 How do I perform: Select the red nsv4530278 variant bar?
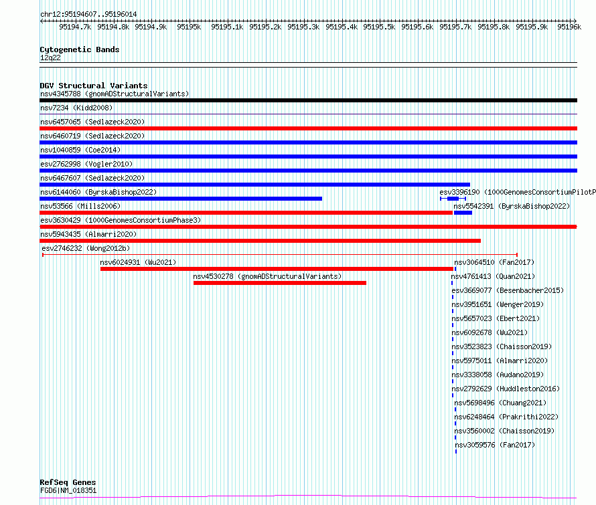click(280, 283)
